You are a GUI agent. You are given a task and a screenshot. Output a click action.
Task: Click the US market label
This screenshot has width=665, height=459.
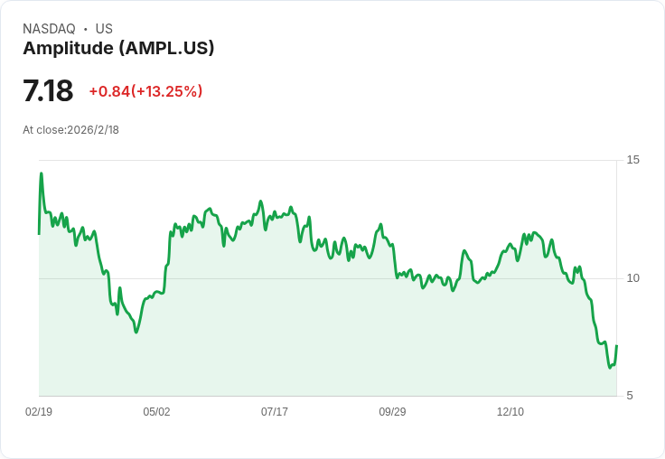104,29
